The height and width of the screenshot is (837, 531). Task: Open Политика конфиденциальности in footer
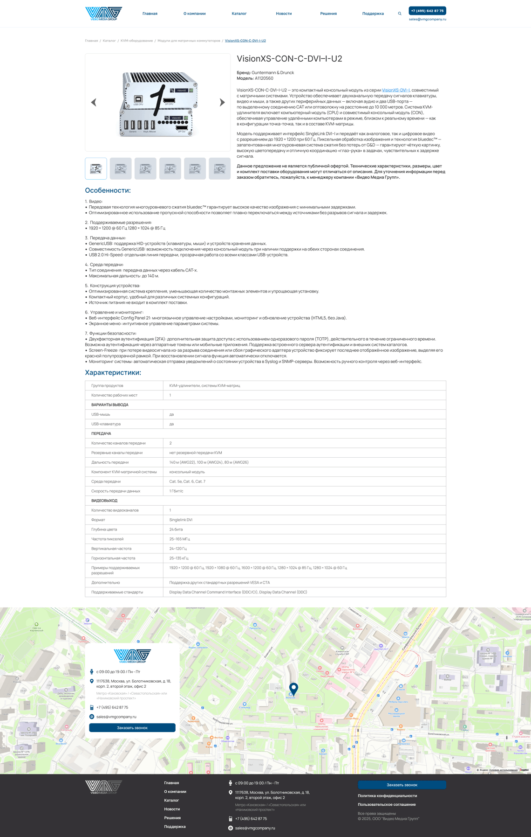point(388,796)
